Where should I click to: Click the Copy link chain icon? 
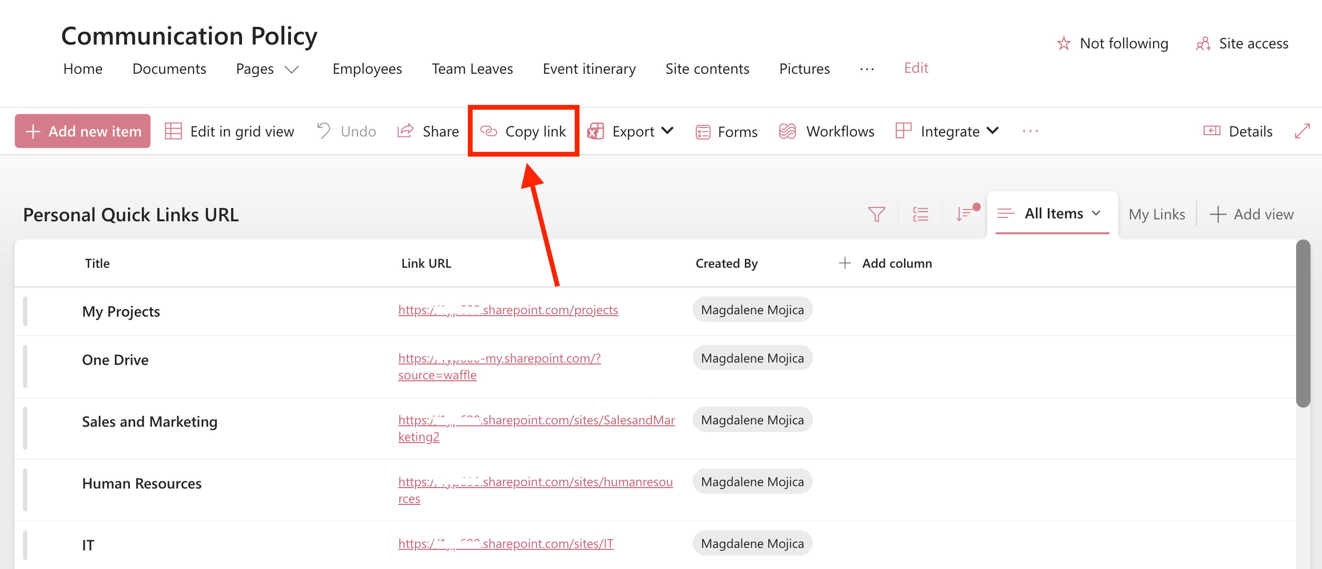point(488,131)
